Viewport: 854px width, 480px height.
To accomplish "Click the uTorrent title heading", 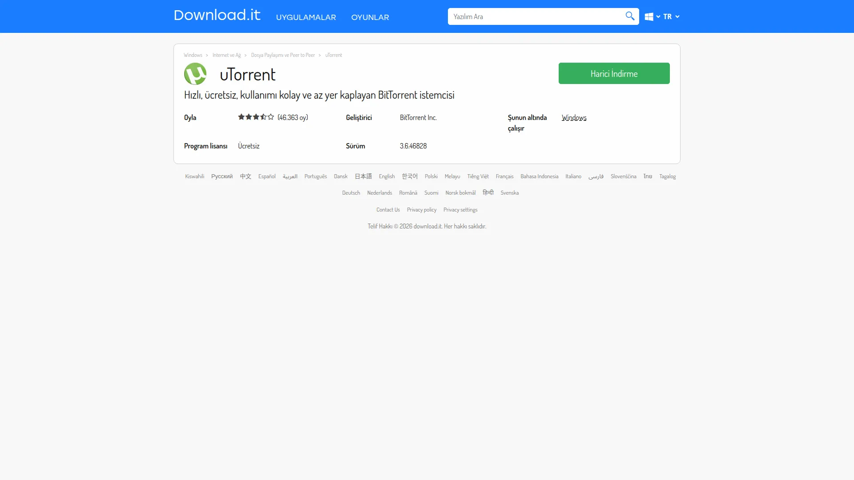I will click(247, 75).
